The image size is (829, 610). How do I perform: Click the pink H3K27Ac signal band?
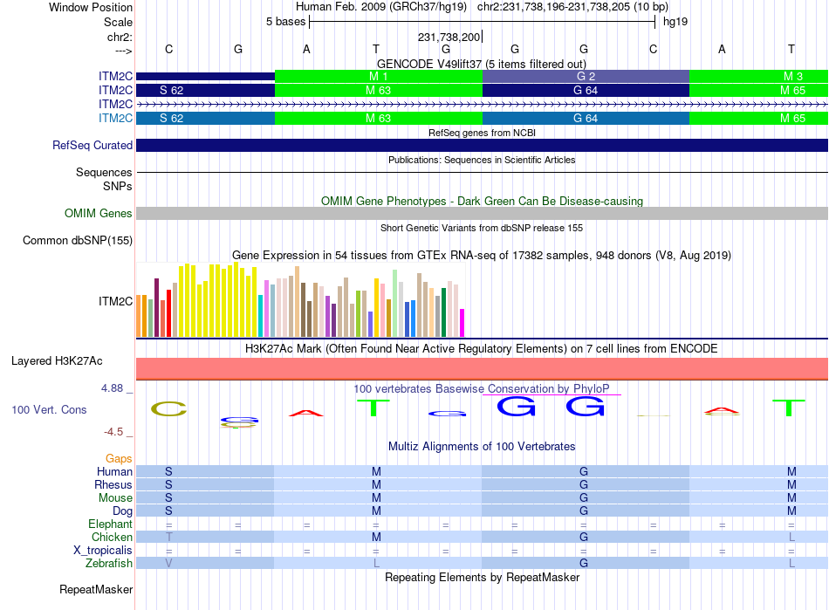pyautogui.click(x=483, y=368)
